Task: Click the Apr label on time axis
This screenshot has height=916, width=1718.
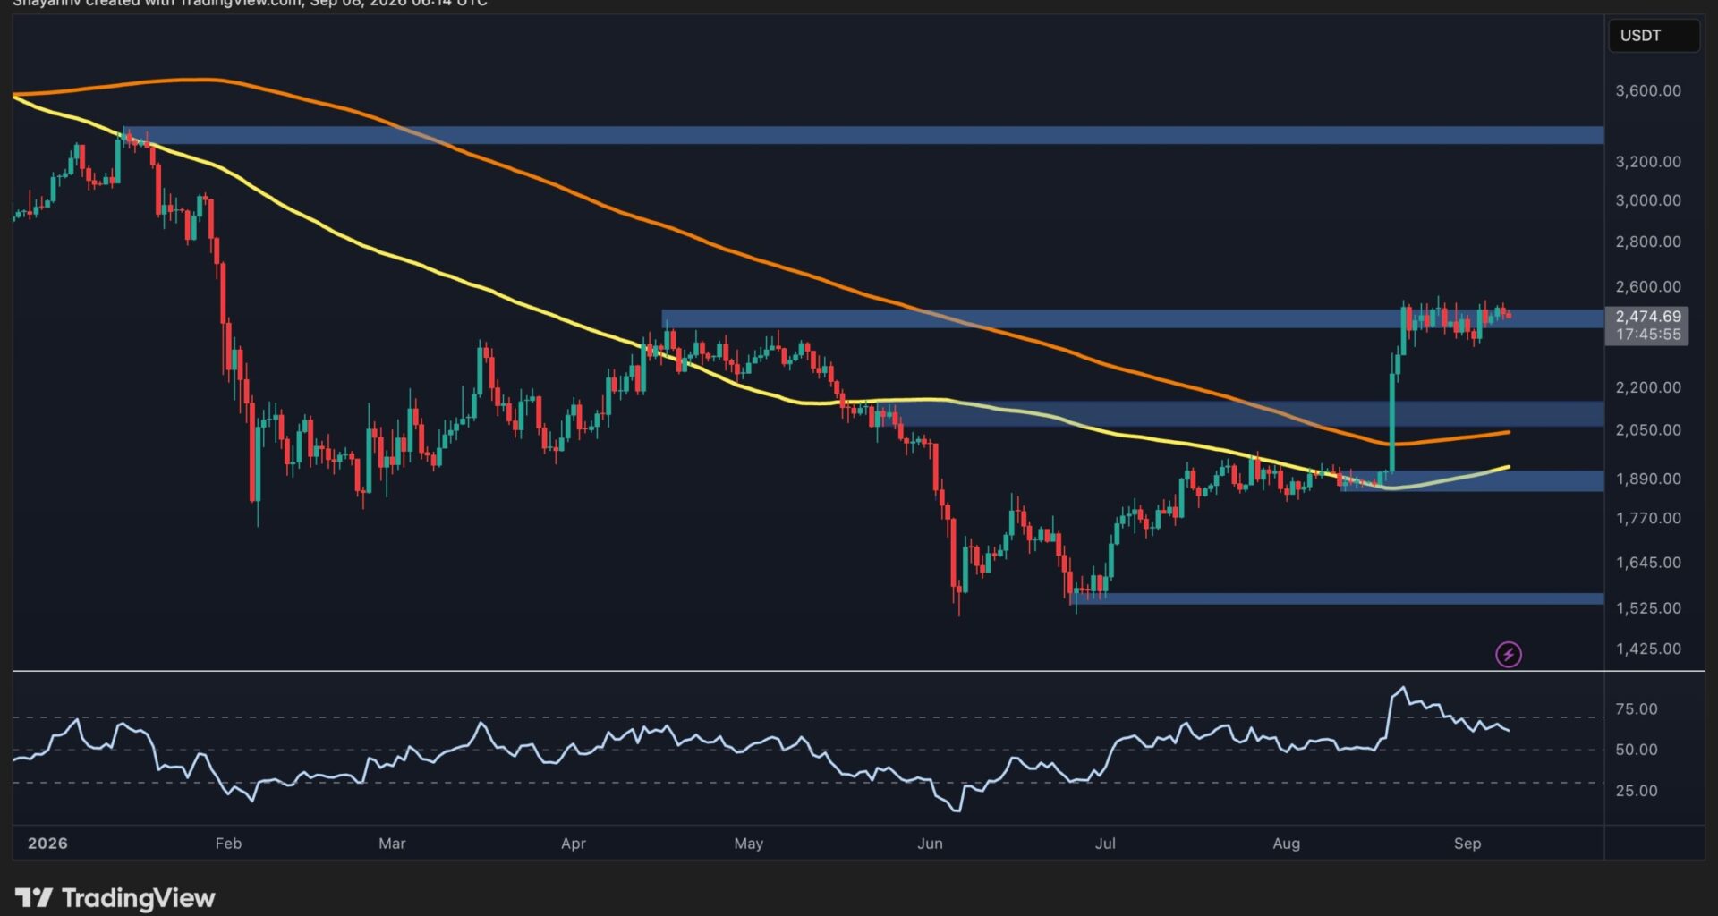Action: click(x=574, y=844)
